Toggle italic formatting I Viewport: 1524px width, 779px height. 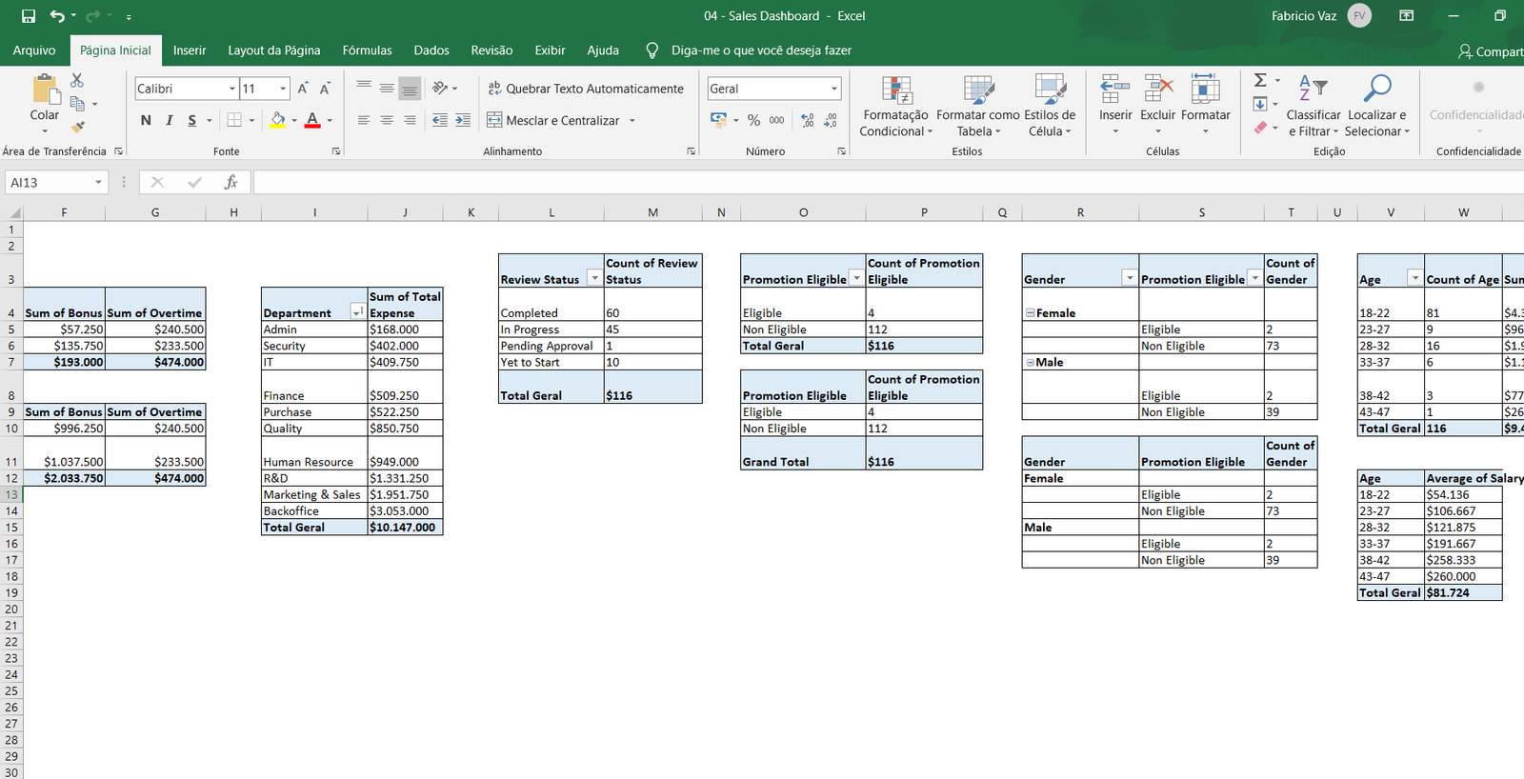pos(170,120)
